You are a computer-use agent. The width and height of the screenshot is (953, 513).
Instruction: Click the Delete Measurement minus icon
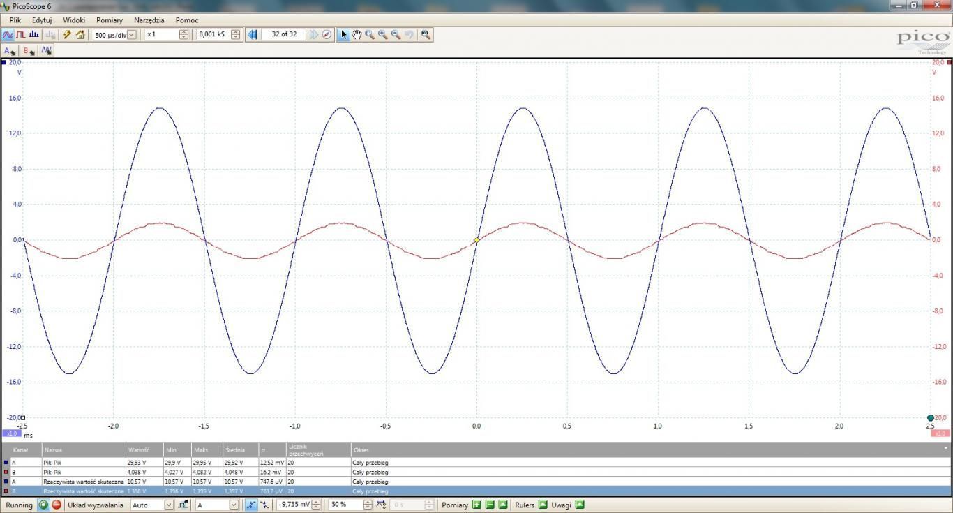pos(490,505)
